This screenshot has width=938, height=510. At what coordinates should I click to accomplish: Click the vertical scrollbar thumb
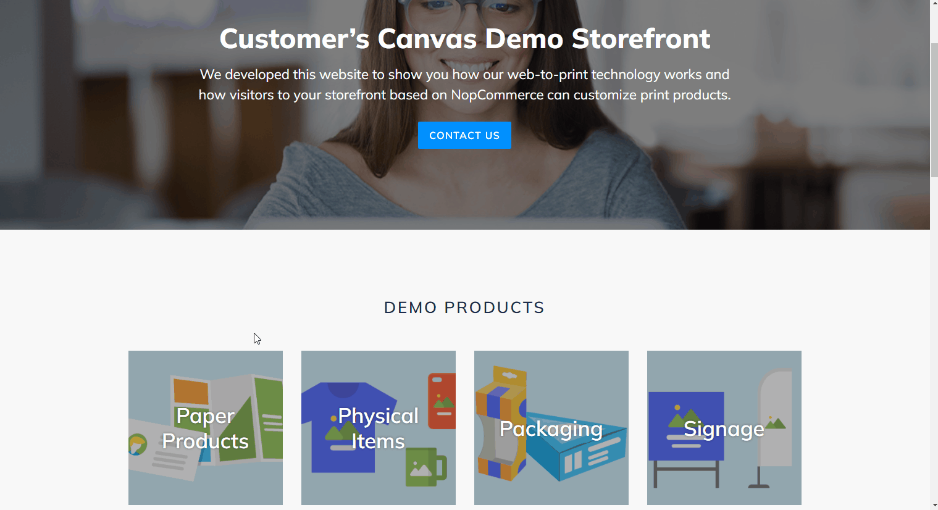click(934, 111)
